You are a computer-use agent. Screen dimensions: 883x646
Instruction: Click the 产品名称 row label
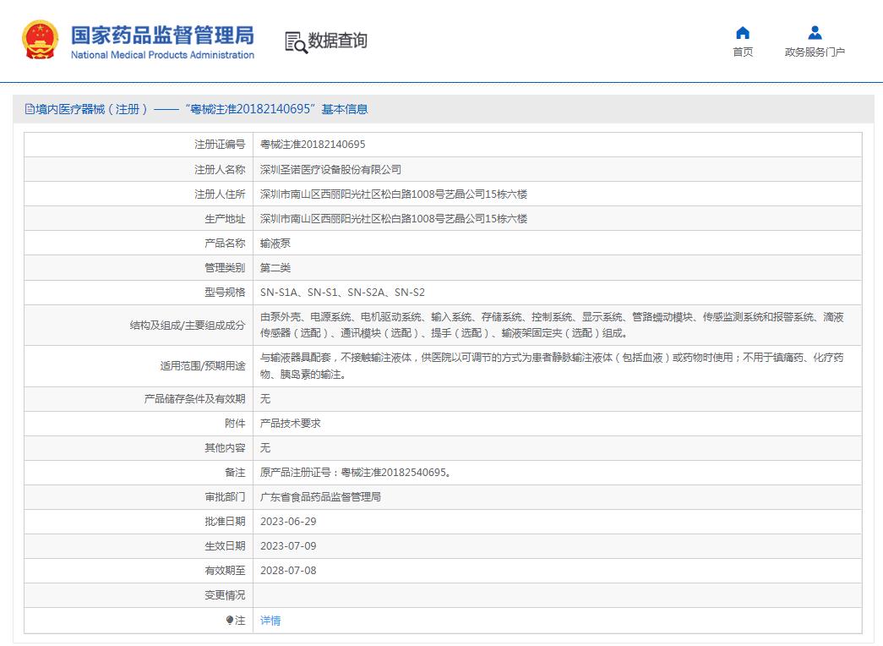coord(225,243)
